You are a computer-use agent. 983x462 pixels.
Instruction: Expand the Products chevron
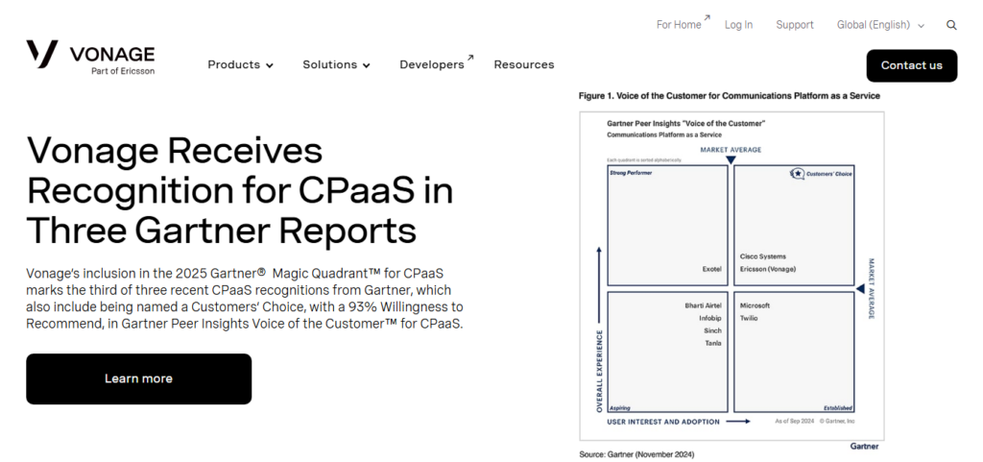pos(270,65)
